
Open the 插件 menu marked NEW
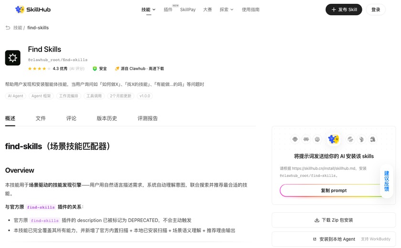(x=168, y=10)
